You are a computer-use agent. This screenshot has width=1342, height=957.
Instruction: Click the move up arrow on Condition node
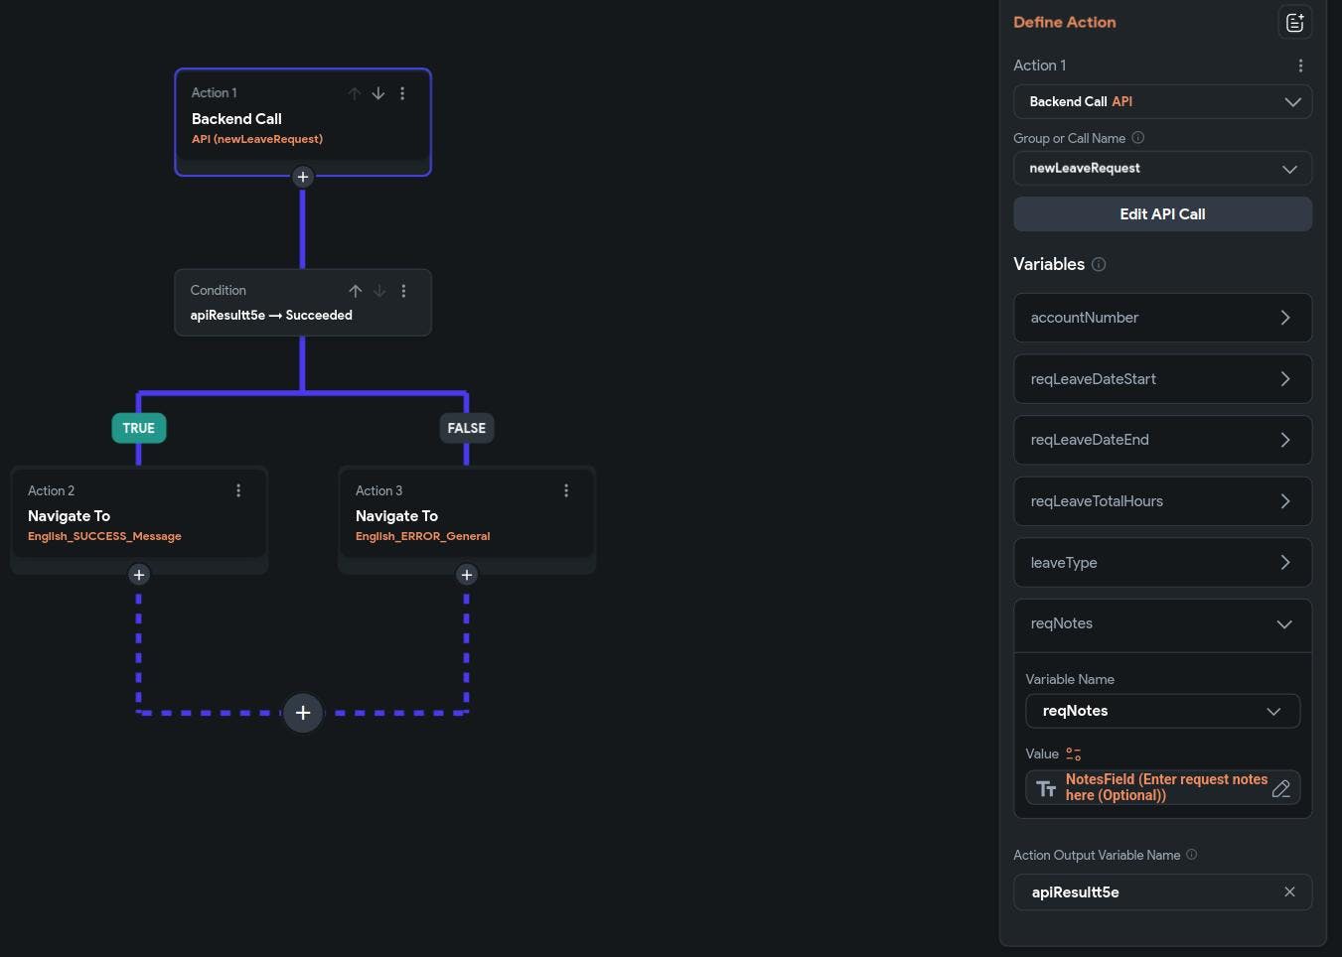(355, 291)
